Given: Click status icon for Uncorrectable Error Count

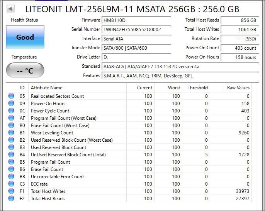Looking at the screenshot, I should [11, 176].
